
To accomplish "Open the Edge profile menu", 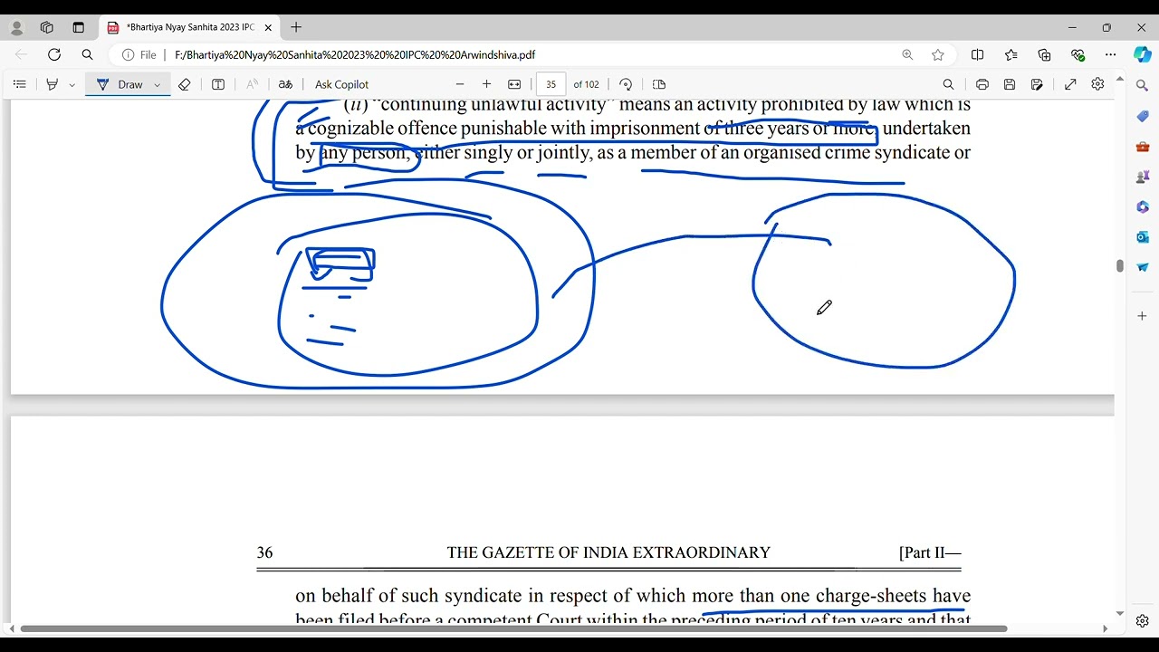I will click(x=16, y=28).
